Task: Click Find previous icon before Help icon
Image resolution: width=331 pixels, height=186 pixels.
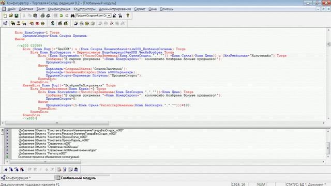Action: [120, 16]
